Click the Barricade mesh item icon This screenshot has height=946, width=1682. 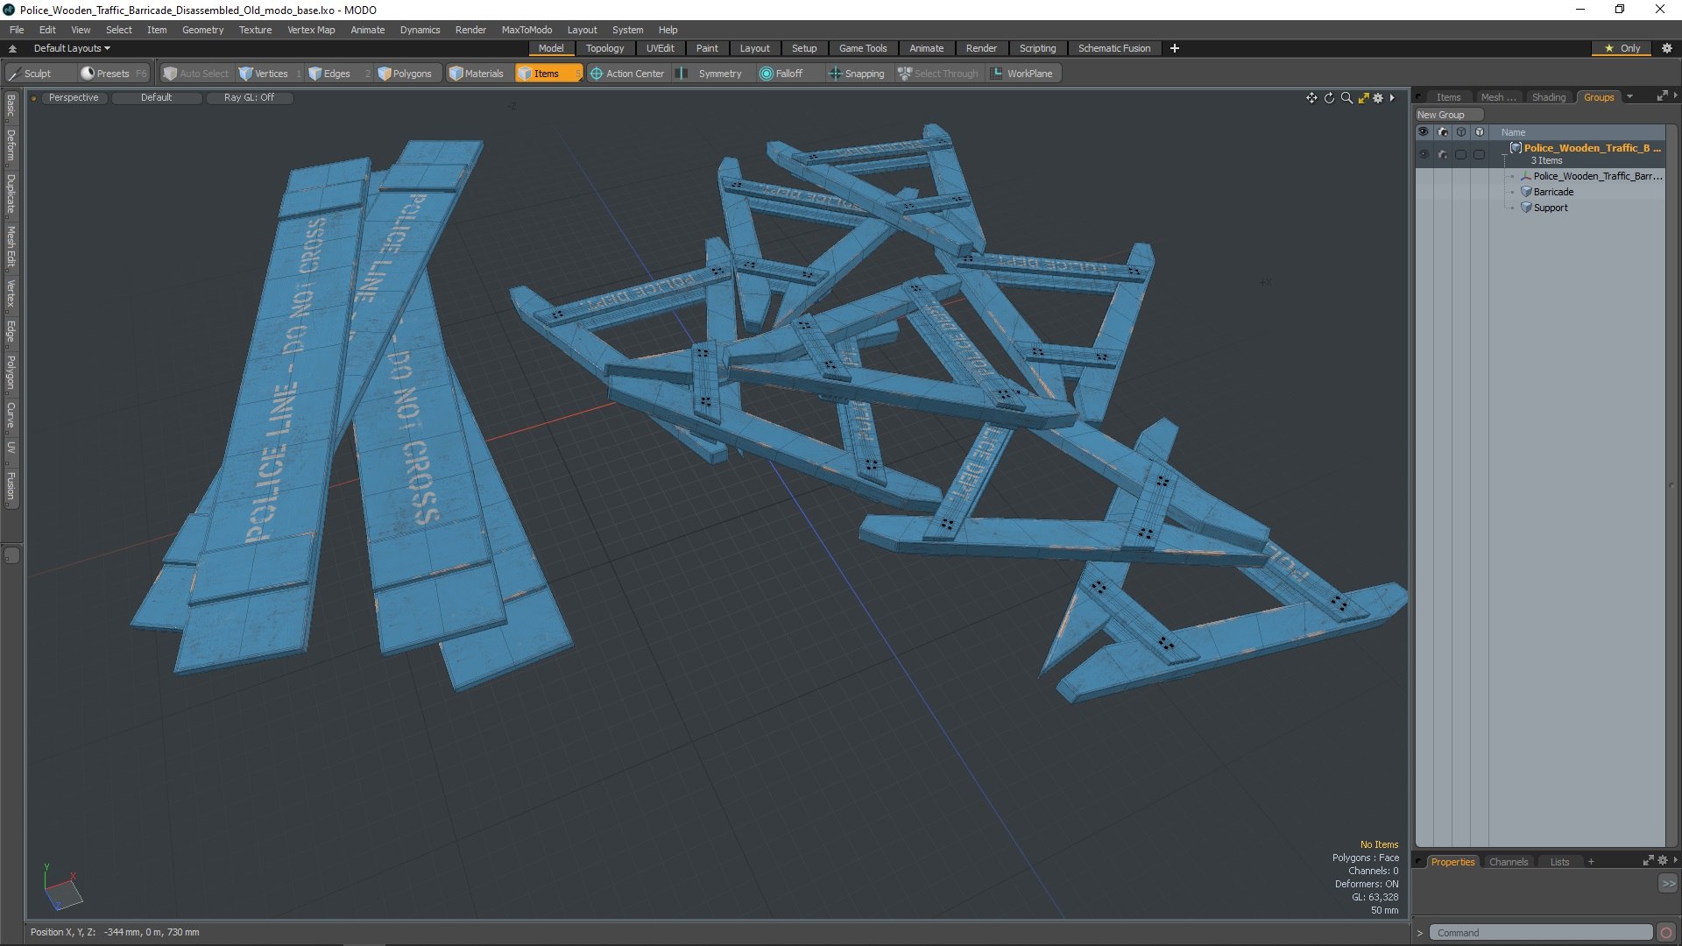(x=1526, y=192)
